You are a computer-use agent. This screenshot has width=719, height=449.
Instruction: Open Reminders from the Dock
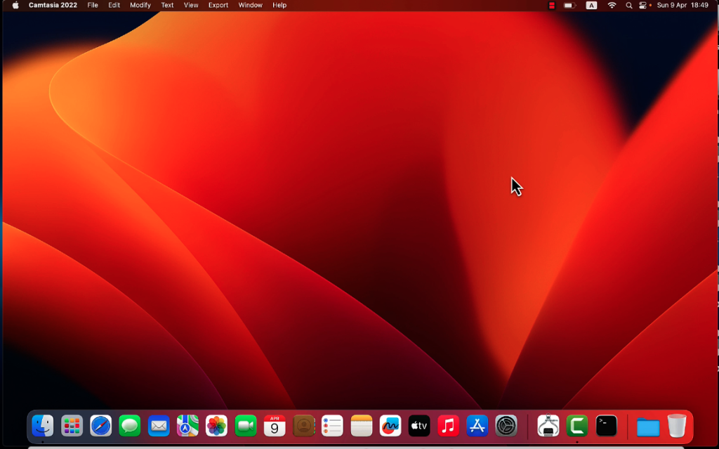332,426
